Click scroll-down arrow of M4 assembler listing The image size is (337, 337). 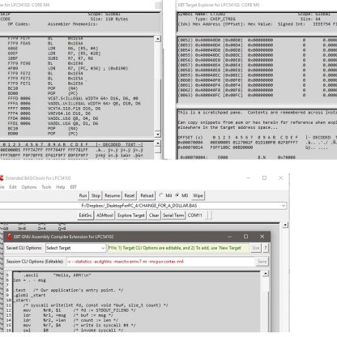[x=158, y=134]
